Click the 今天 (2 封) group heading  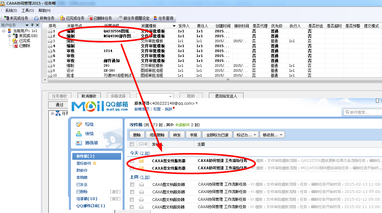coord(140,153)
